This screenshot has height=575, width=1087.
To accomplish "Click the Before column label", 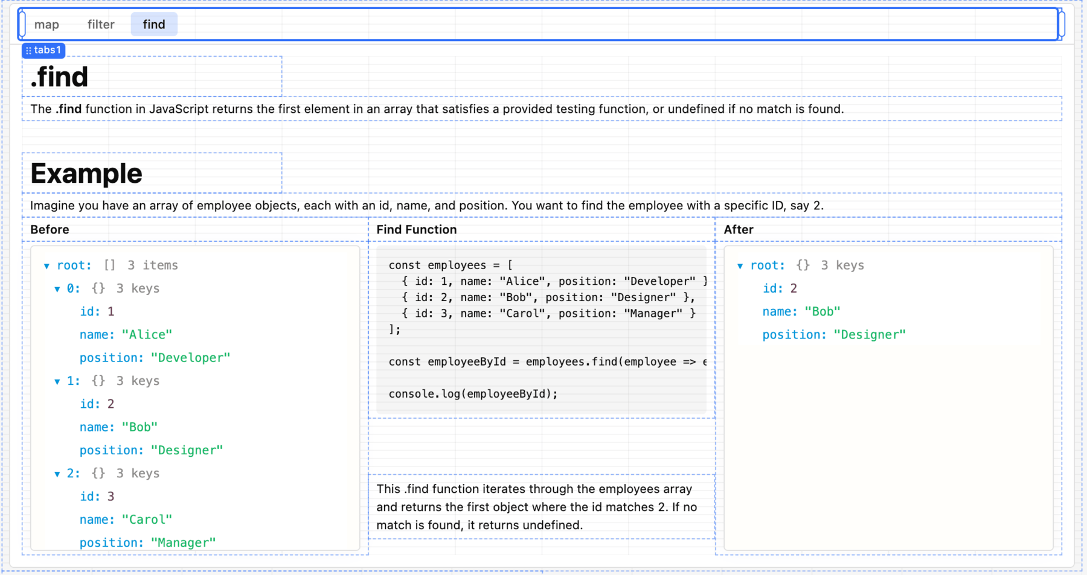I will [50, 230].
